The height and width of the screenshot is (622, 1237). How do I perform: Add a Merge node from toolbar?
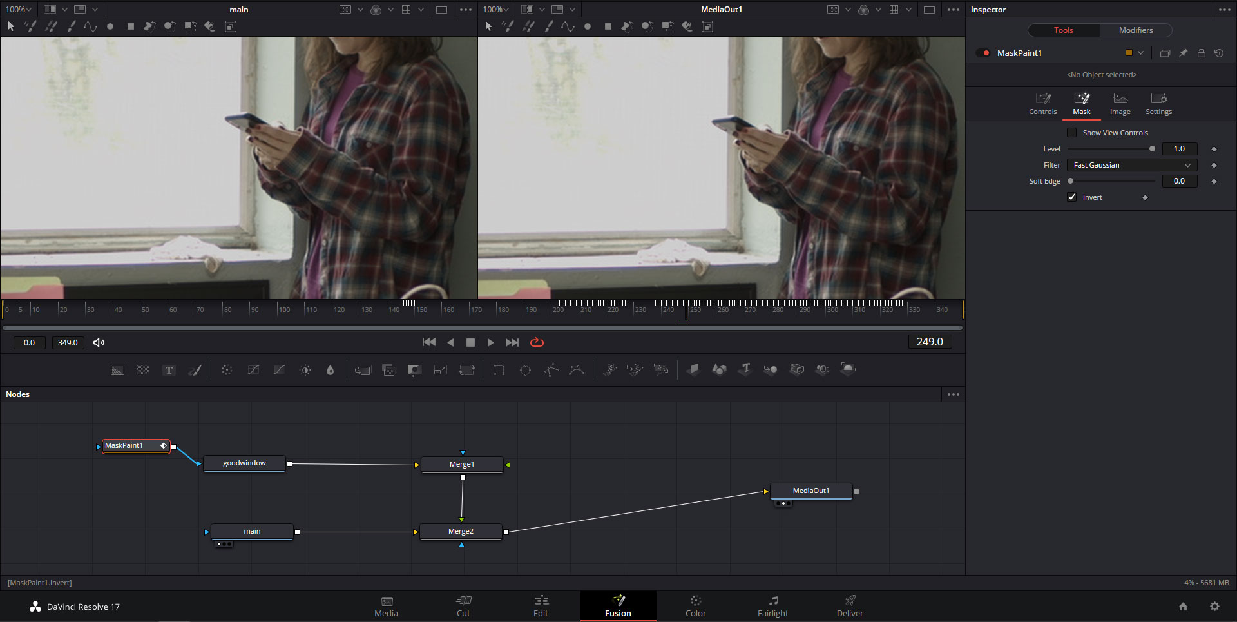(x=363, y=370)
